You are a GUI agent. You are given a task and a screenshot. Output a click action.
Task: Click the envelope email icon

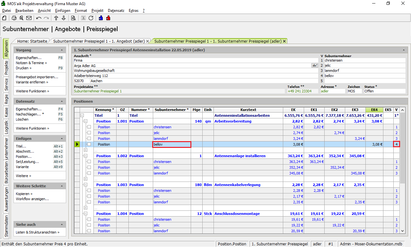click(29, 18)
